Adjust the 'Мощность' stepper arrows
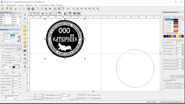 [182, 51]
